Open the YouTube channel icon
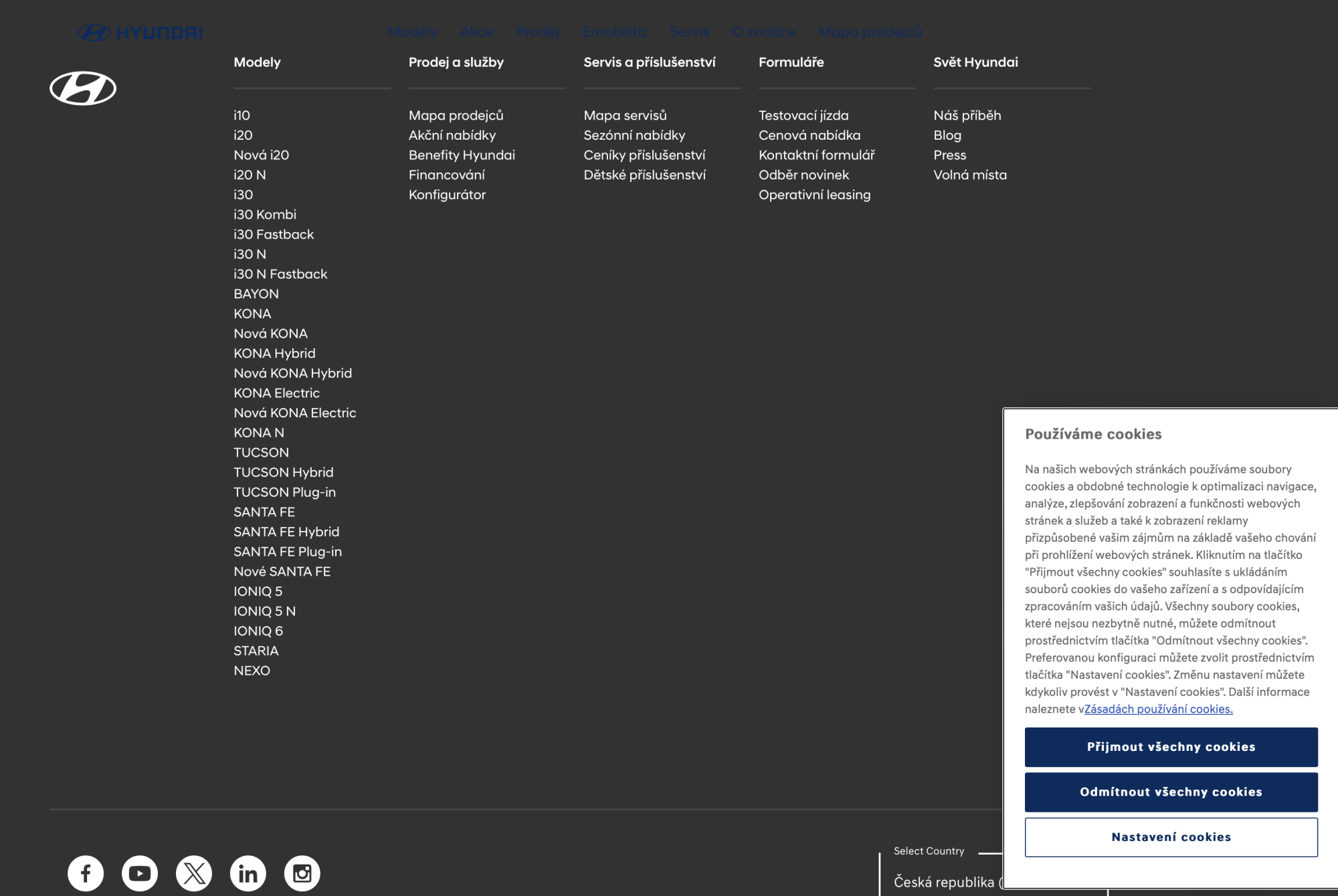 coord(139,873)
